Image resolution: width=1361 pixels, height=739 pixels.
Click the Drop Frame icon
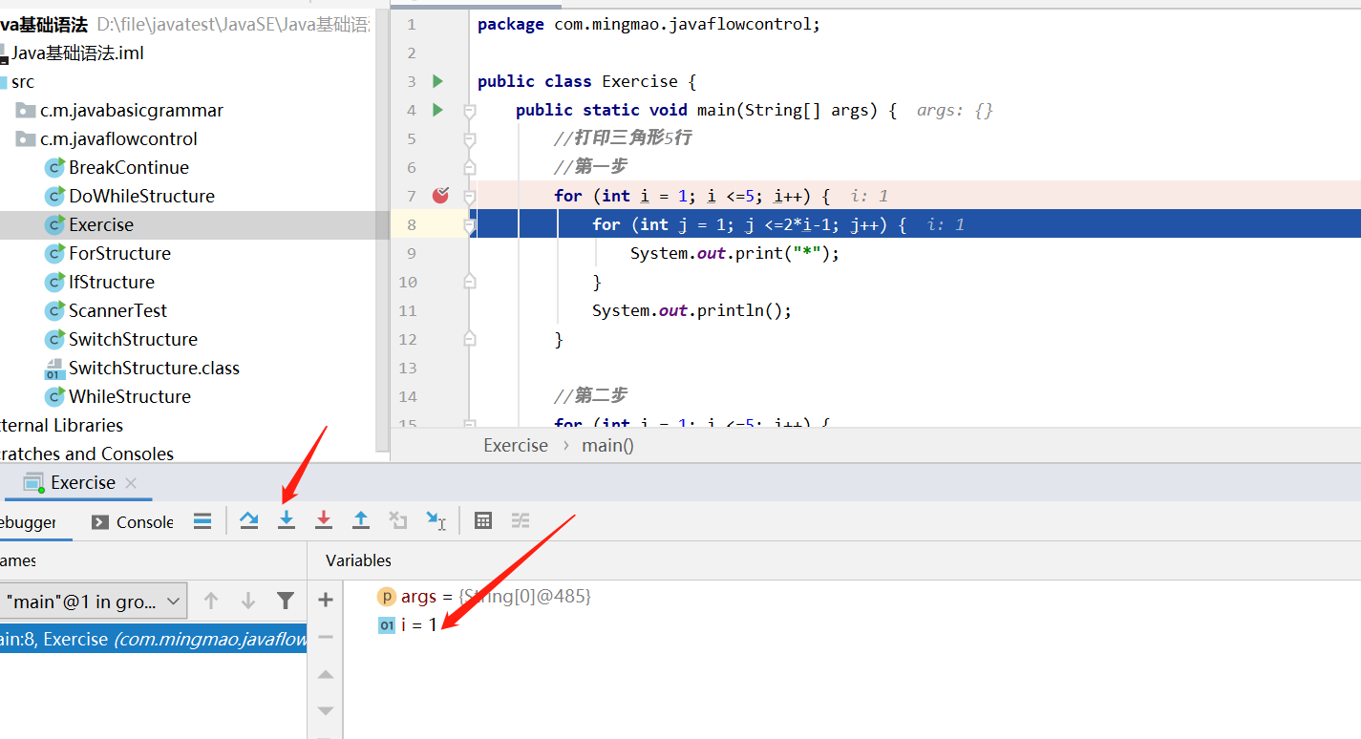tap(398, 520)
